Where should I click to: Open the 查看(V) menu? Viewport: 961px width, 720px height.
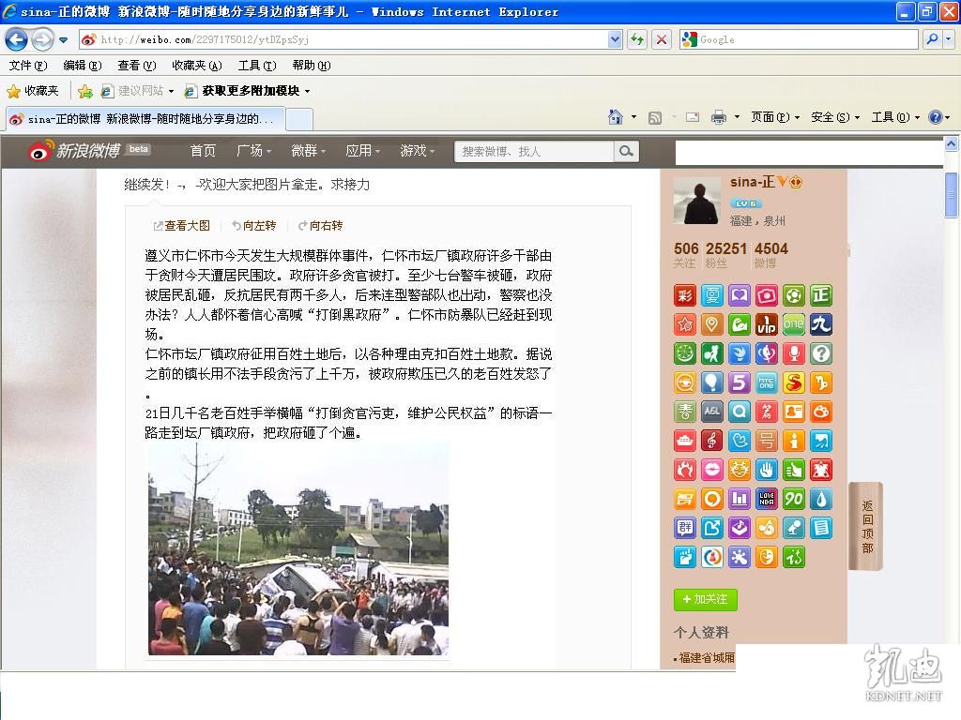136,66
